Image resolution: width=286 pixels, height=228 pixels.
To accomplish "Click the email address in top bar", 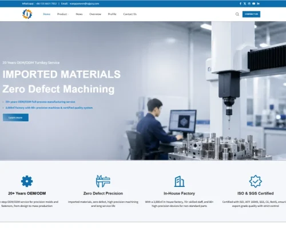I will [x=84, y=3].
